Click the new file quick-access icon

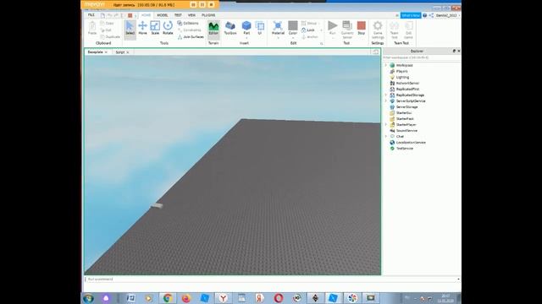(102, 15)
